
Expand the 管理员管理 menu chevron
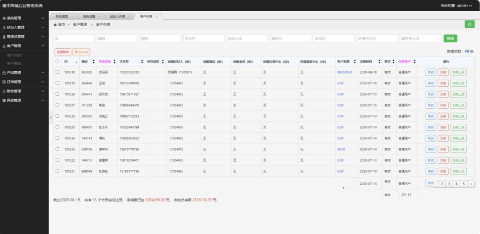(x=43, y=37)
